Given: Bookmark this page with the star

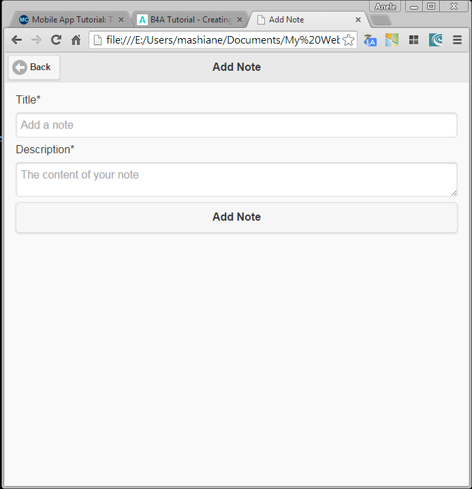Looking at the screenshot, I should click(x=348, y=40).
